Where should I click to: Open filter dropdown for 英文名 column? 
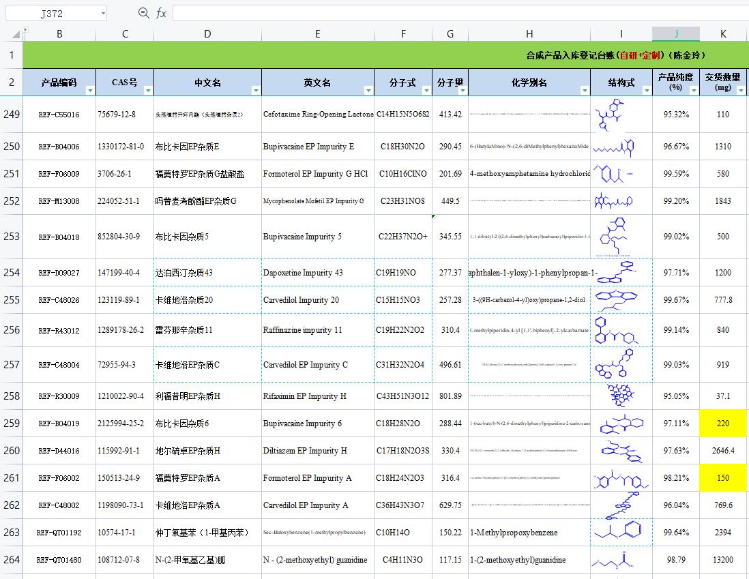point(368,90)
